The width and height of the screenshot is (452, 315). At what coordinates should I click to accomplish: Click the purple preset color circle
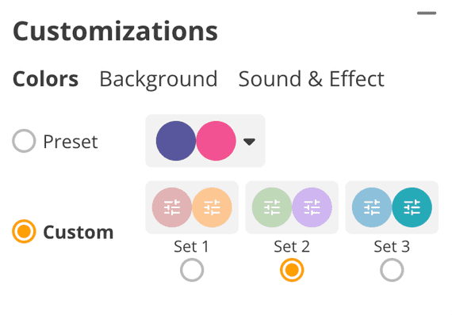pyautogui.click(x=176, y=141)
